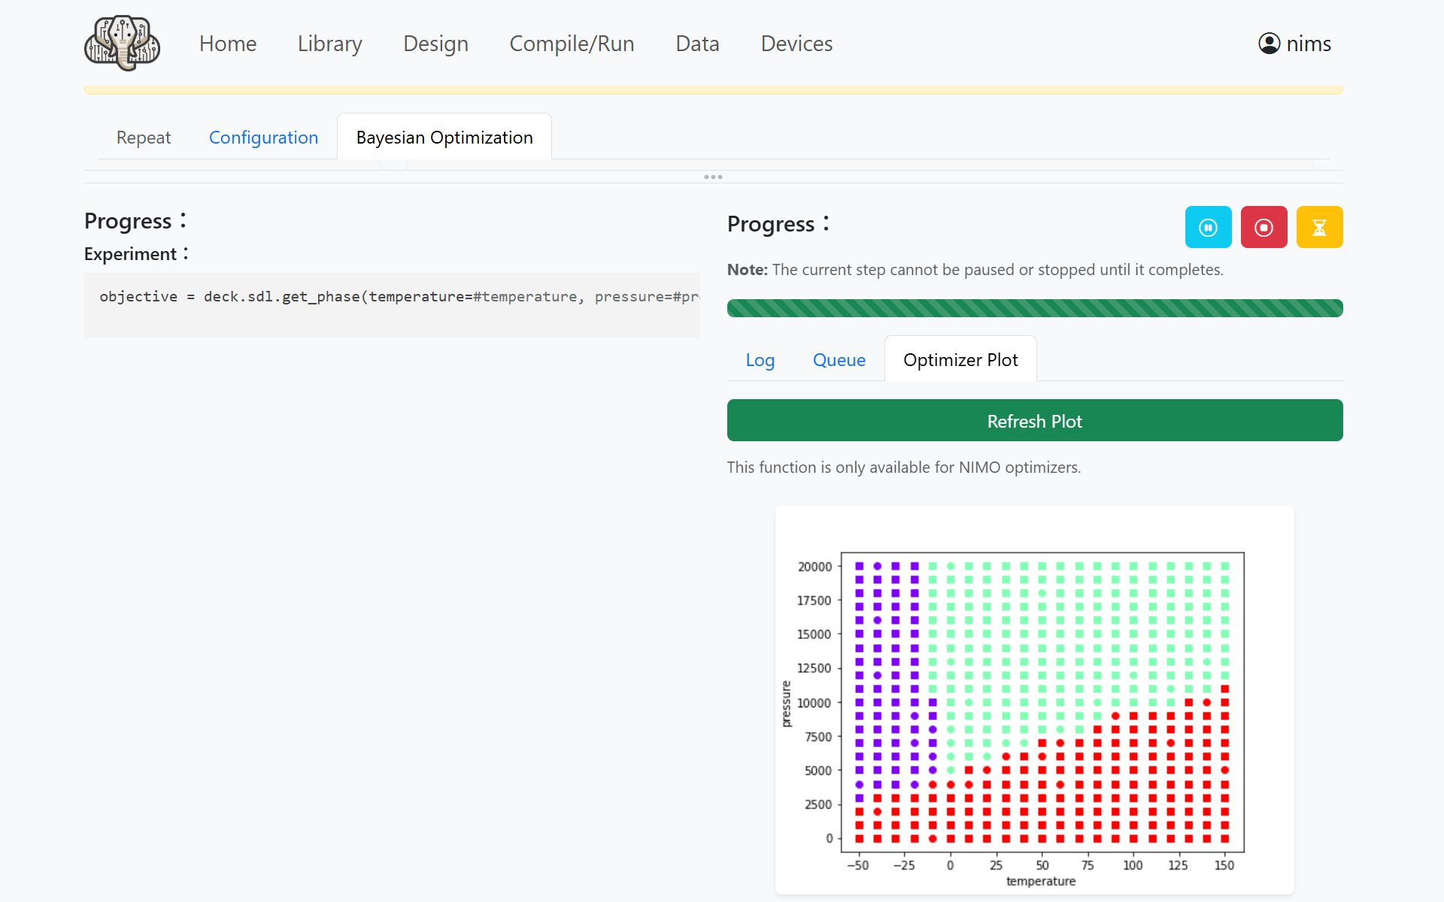The image size is (1444, 902).
Task: Click the nims user account icon
Action: coord(1269,44)
